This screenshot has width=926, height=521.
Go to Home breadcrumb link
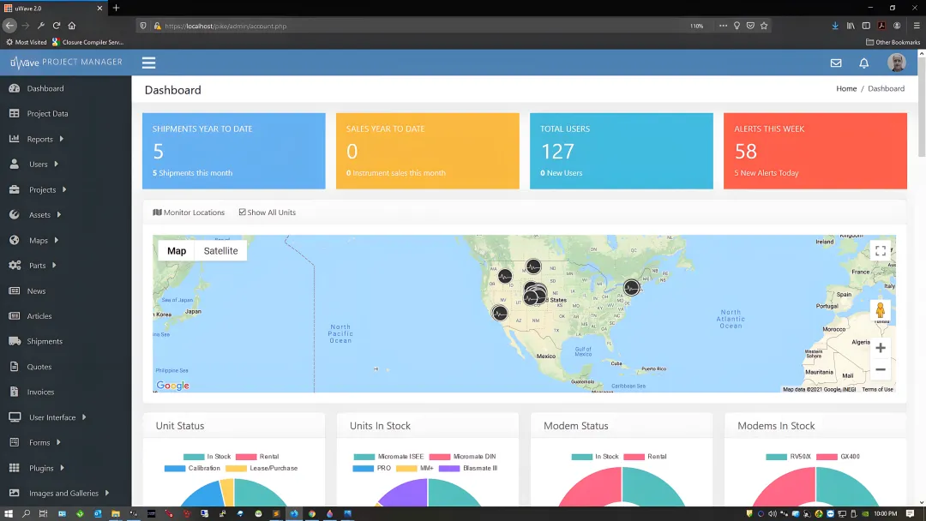(846, 88)
